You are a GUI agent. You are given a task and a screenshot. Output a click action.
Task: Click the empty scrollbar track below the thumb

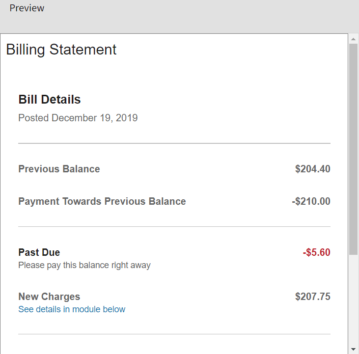[x=354, y=300]
